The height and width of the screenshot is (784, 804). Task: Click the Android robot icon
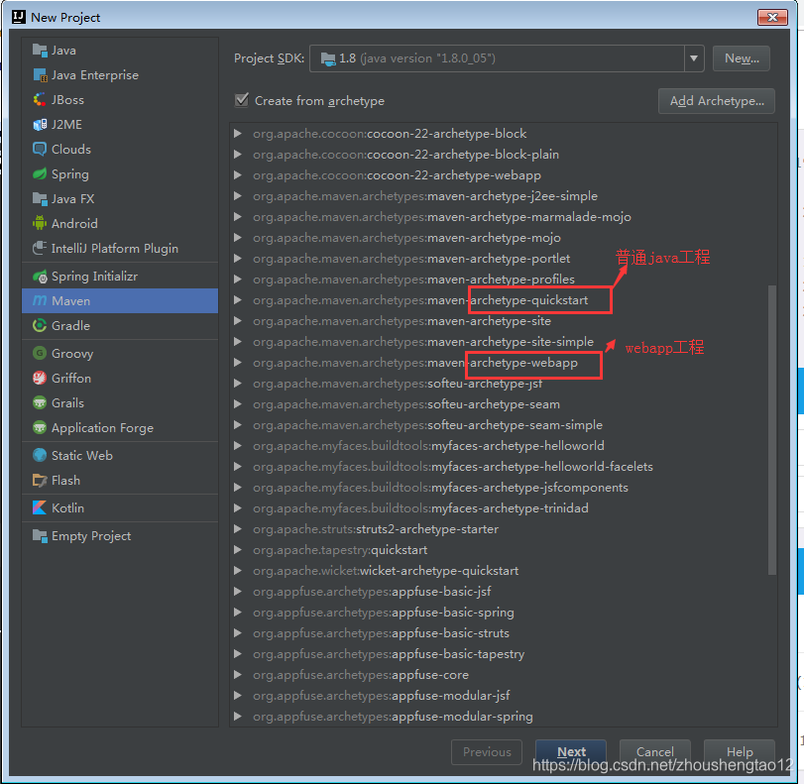coord(40,224)
